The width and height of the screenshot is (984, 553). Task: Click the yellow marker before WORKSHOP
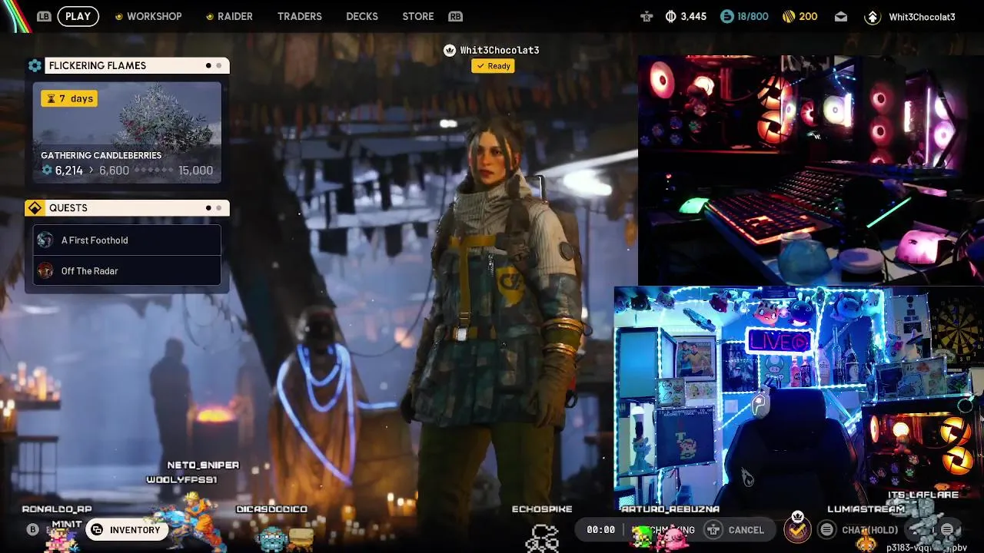tap(118, 16)
